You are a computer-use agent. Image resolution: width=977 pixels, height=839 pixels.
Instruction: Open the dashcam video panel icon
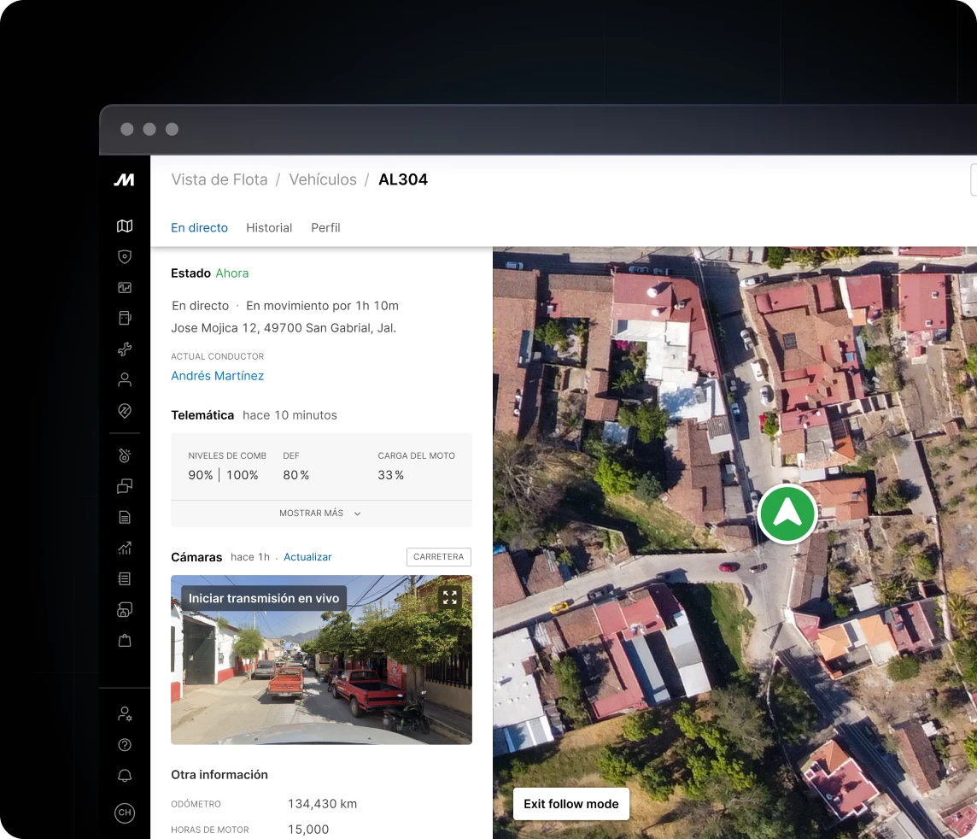coord(125,287)
